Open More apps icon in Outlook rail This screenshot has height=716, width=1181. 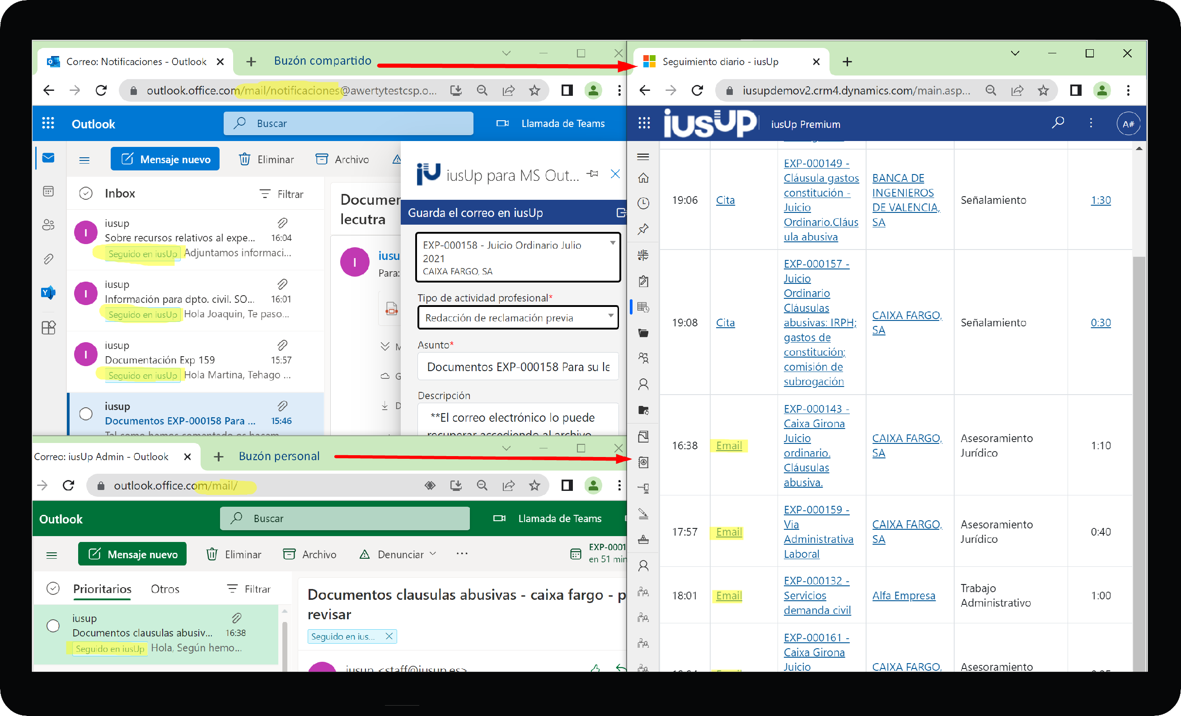coord(48,327)
